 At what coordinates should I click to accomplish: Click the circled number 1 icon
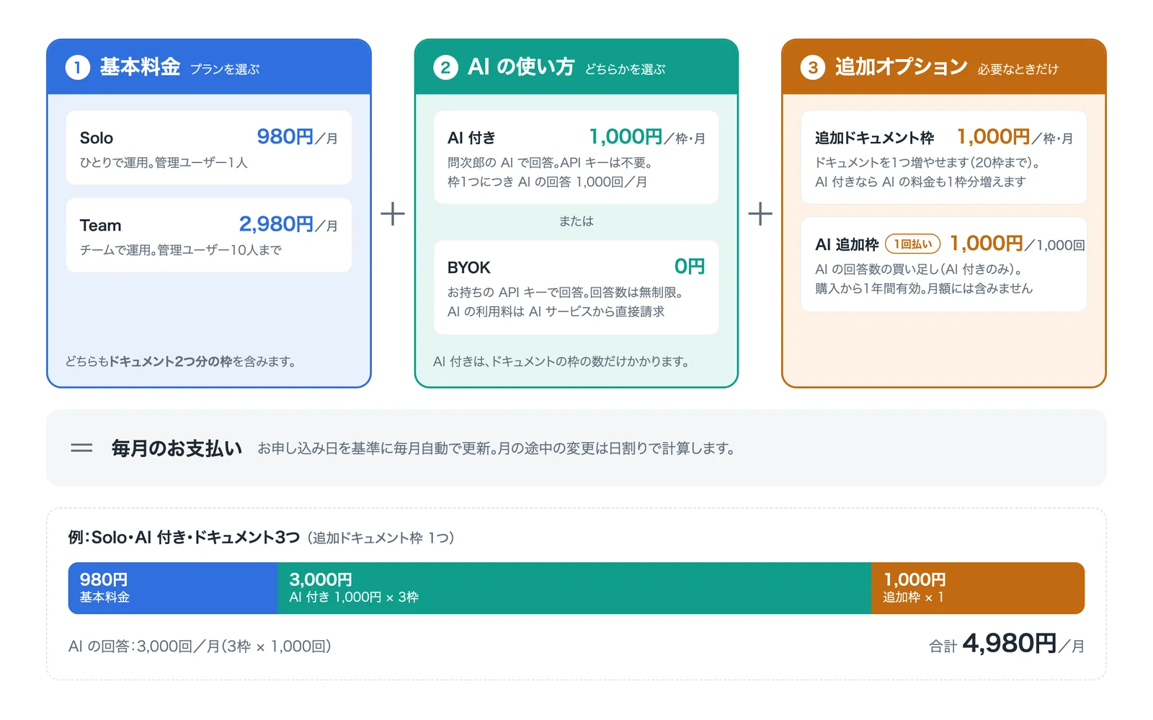click(78, 68)
